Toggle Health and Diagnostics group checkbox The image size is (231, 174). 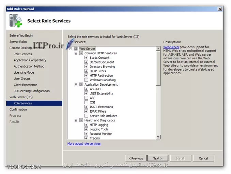81,120
